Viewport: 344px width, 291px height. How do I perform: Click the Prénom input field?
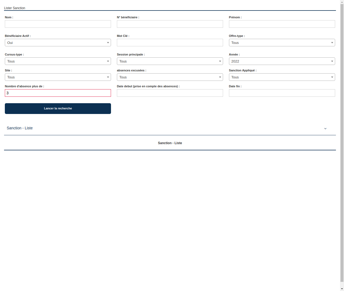pyautogui.click(x=282, y=24)
